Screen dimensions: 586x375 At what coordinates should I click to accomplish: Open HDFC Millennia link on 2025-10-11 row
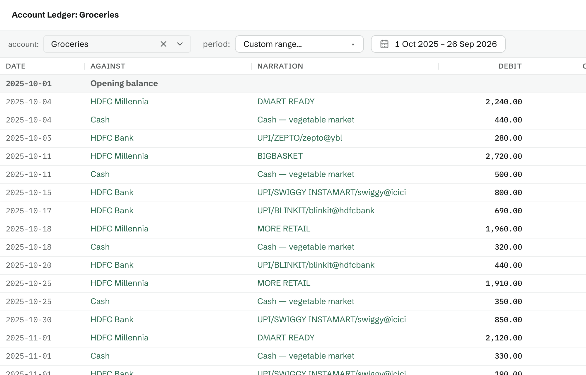coord(119,156)
